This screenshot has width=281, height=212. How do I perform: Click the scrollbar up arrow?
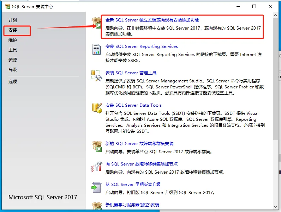(x=276, y=15)
